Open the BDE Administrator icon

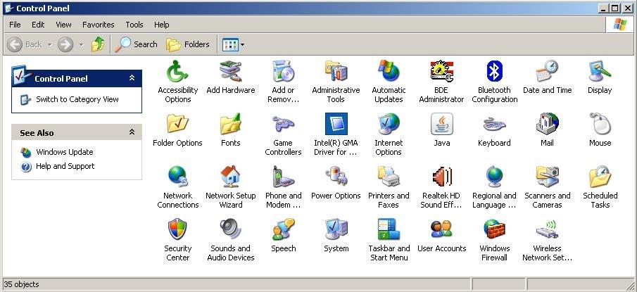click(x=441, y=72)
